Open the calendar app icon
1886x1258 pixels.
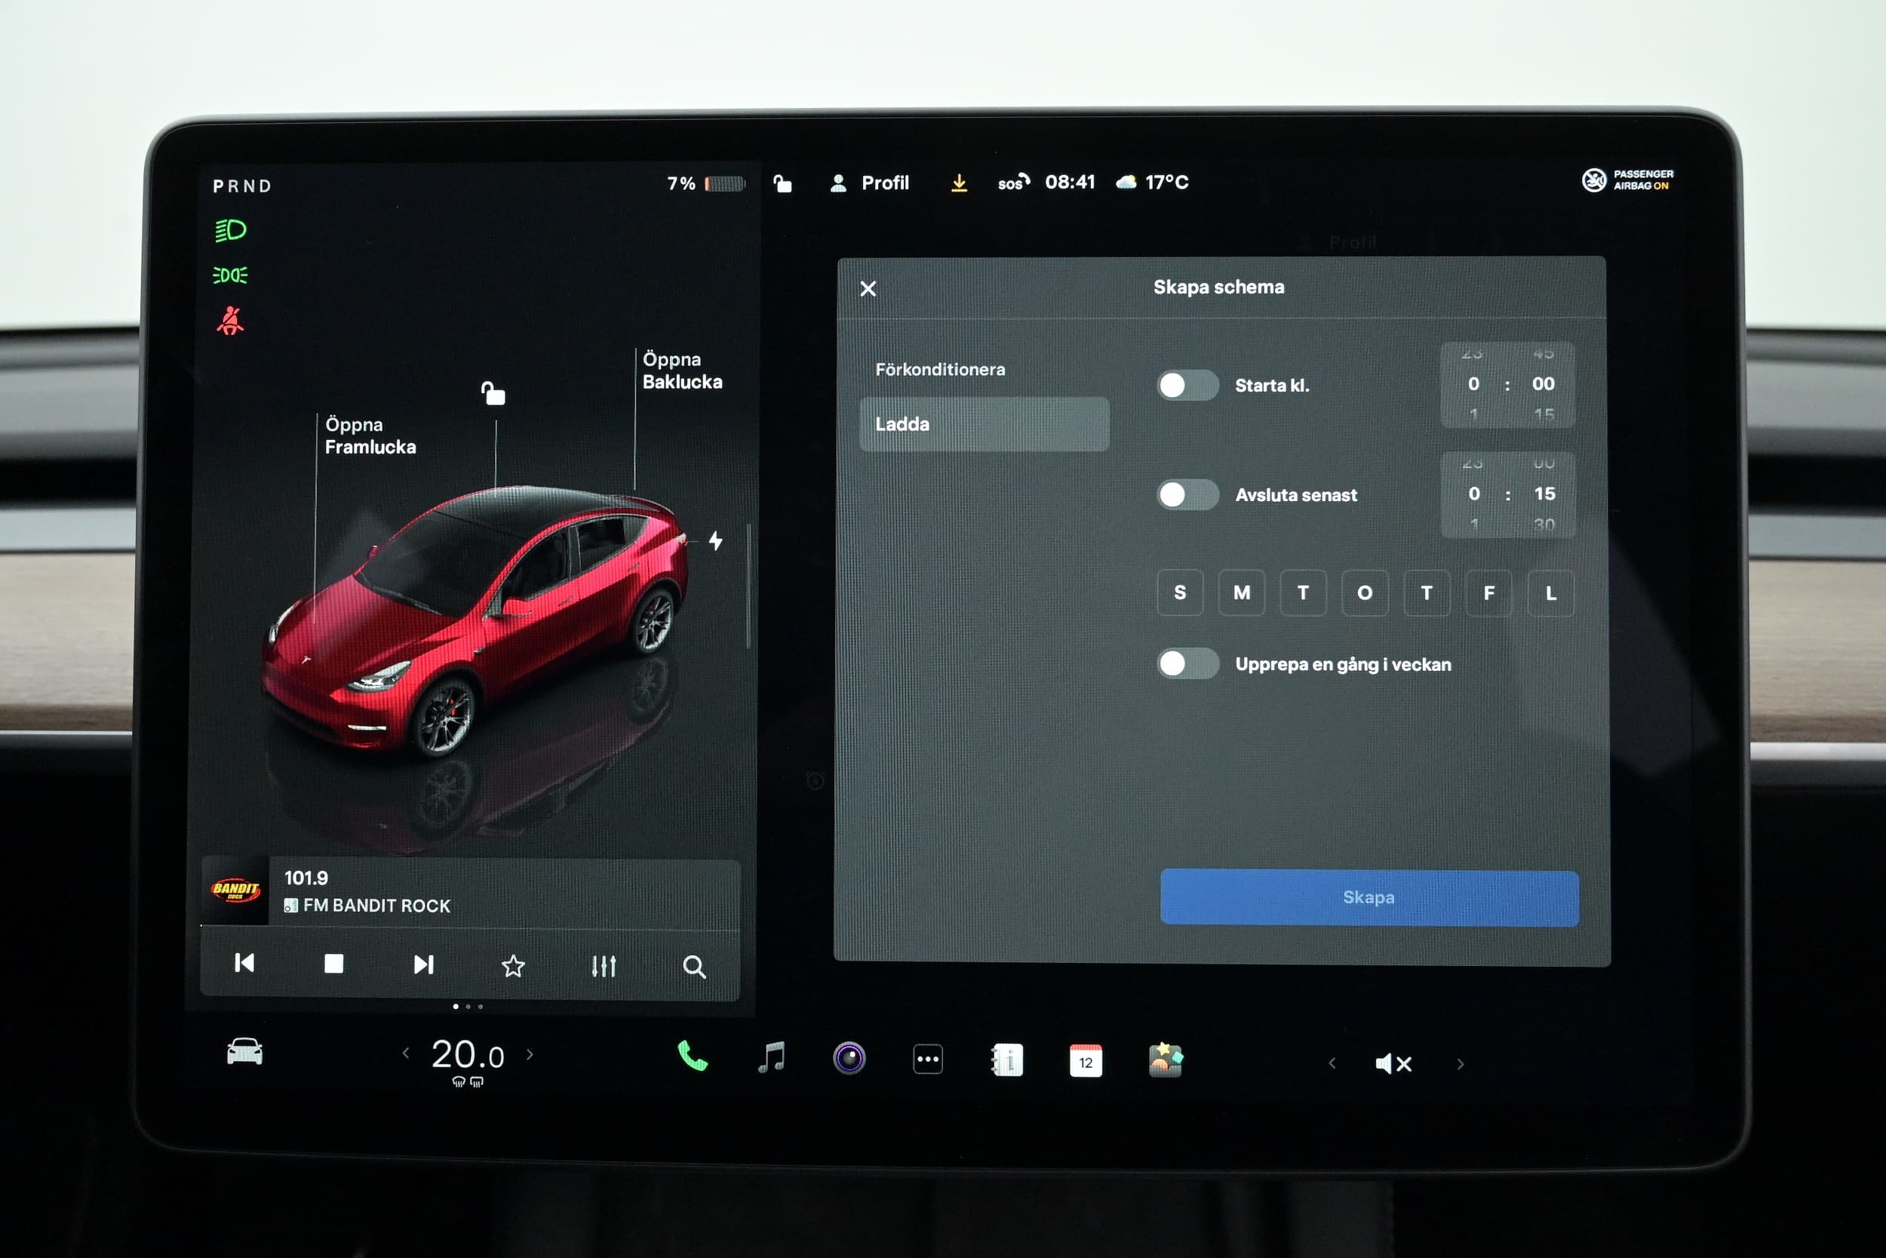(x=1085, y=1060)
